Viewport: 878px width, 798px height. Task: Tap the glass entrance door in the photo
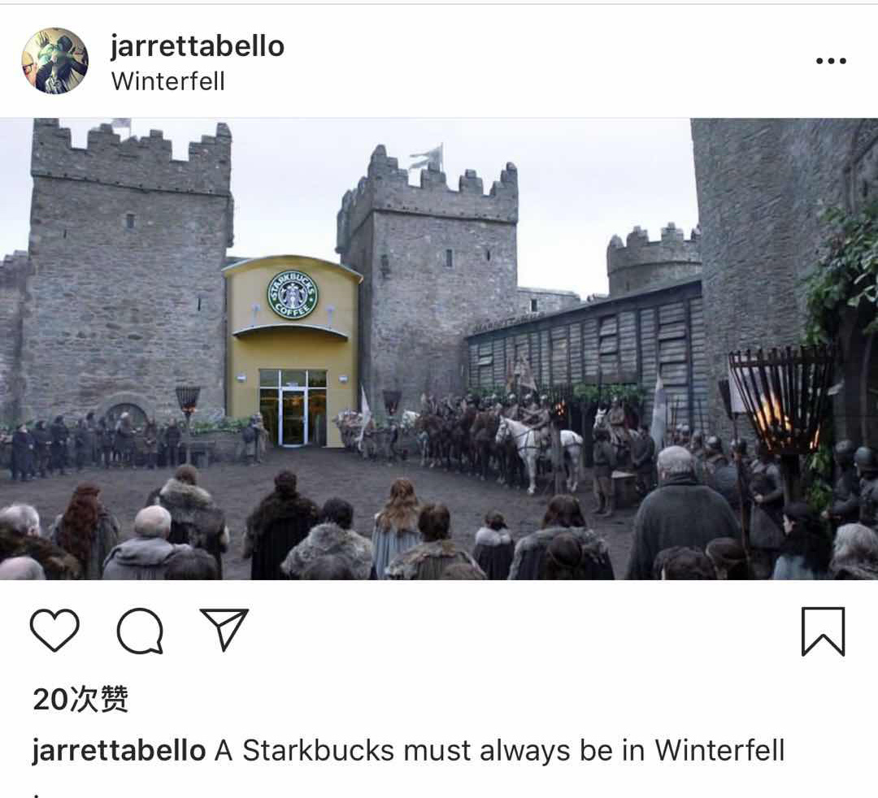click(x=293, y=416)
